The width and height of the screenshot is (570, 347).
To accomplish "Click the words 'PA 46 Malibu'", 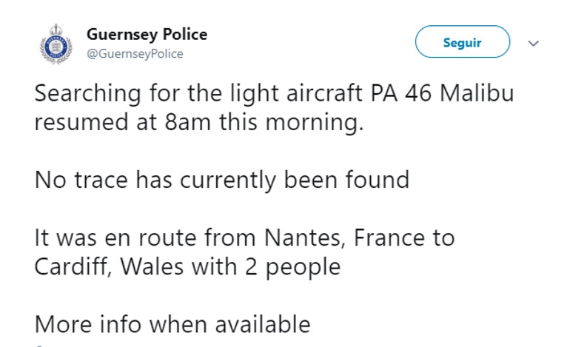I will [x=443, y=93].
